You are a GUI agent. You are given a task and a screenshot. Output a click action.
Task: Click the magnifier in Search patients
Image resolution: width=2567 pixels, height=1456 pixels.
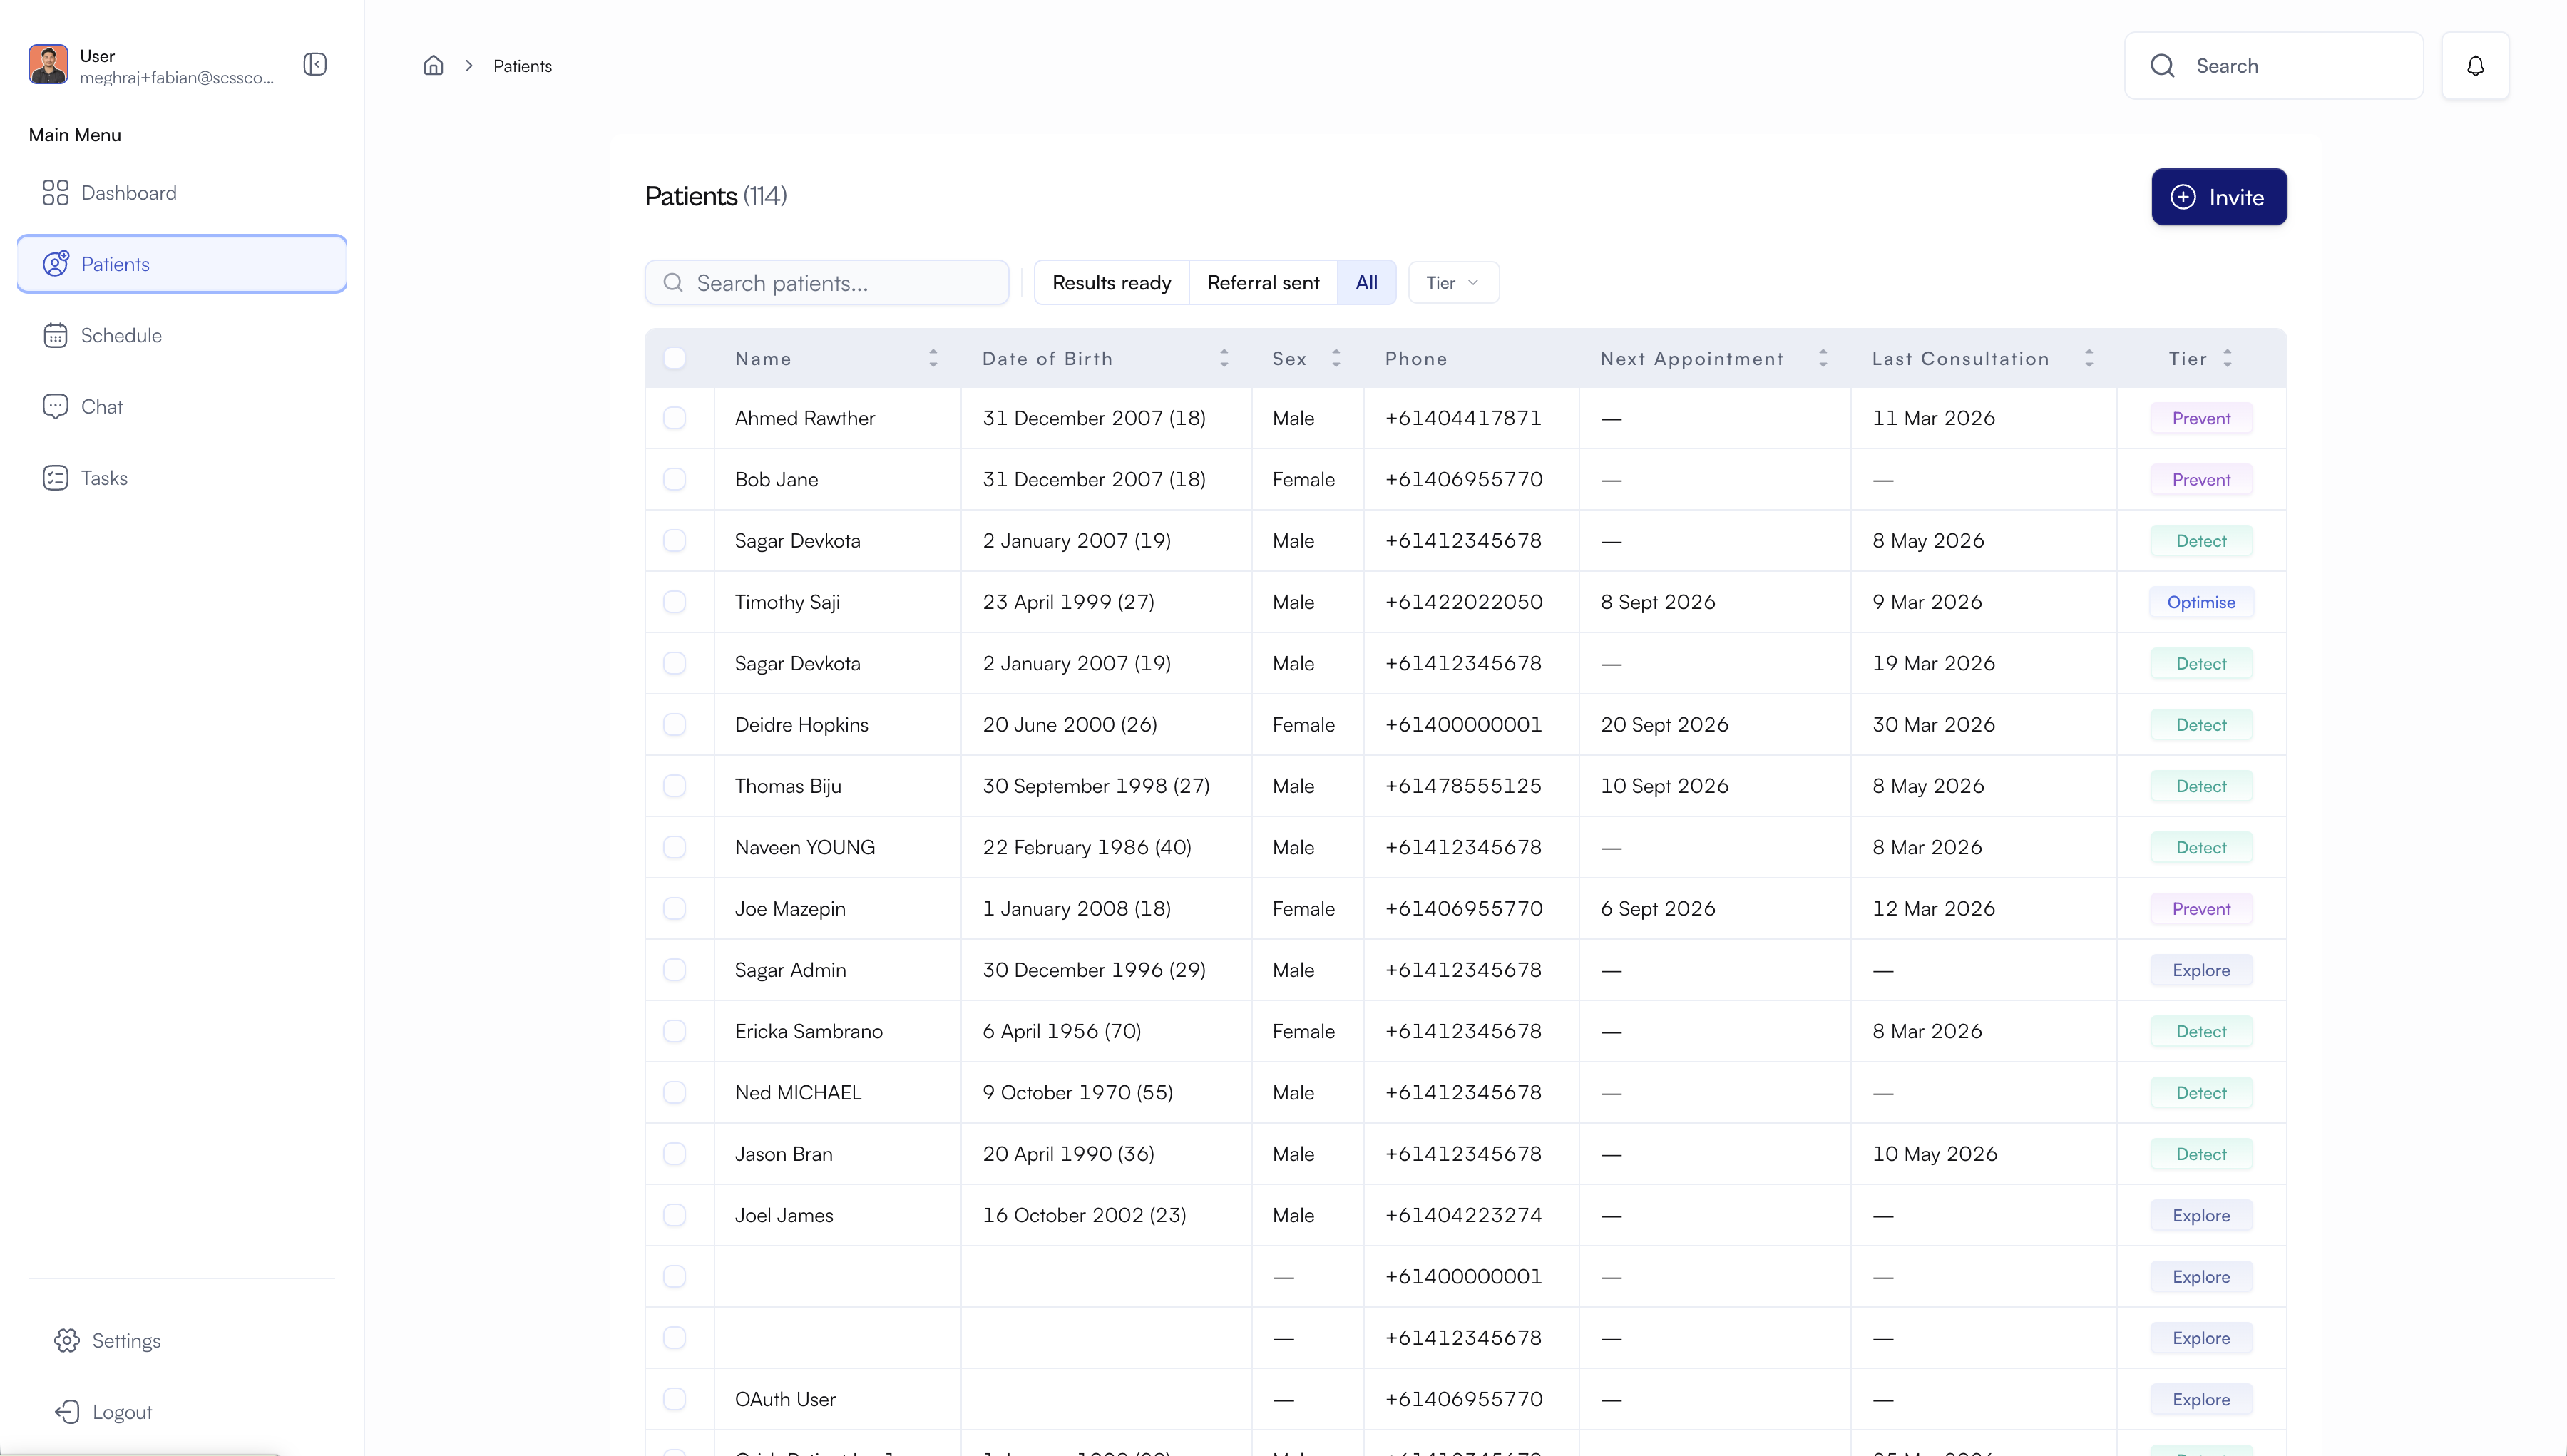pyautogui.click(x=673, y=283)
